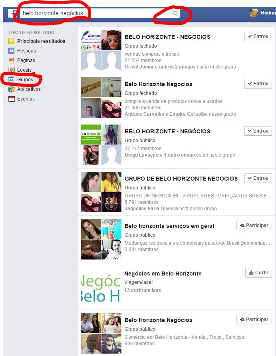The height and width of the screenshot is (356, 276).
Task: Open Antonio Carvalho profile link
Action: (x=144, y=114)
